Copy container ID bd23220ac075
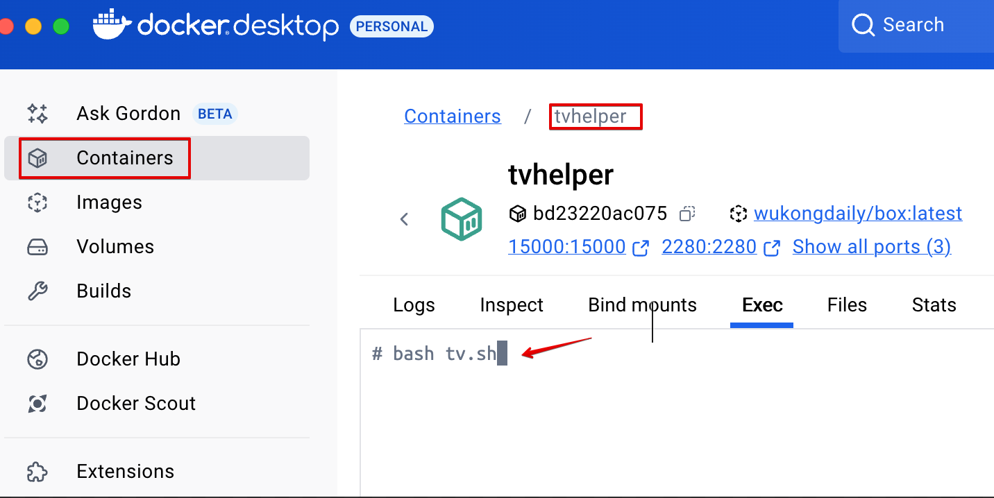The height and width of the screenshot is (498, 994). 687,214
